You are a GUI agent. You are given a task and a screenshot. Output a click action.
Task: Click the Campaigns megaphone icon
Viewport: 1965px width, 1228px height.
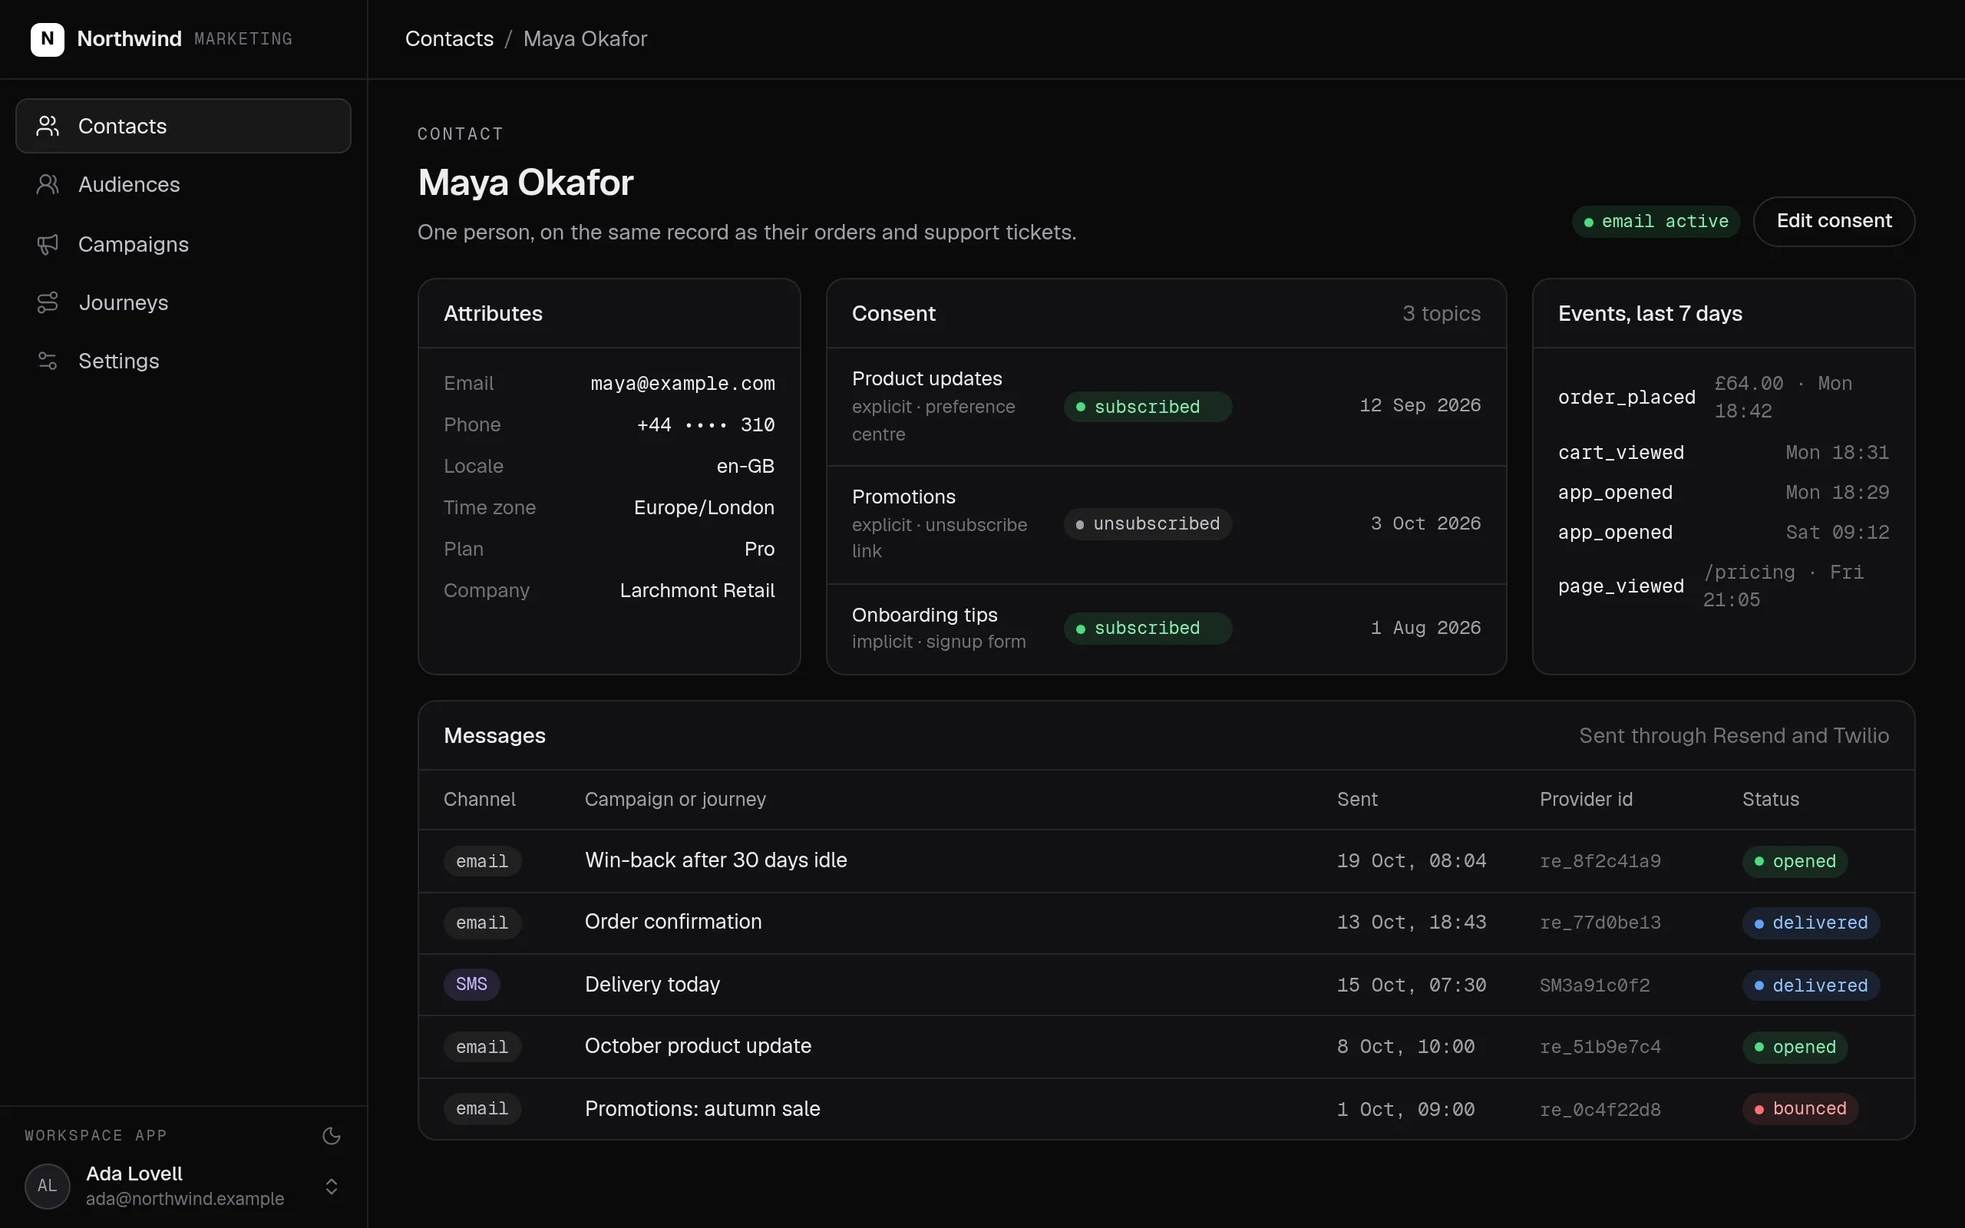tap(48, 245)
